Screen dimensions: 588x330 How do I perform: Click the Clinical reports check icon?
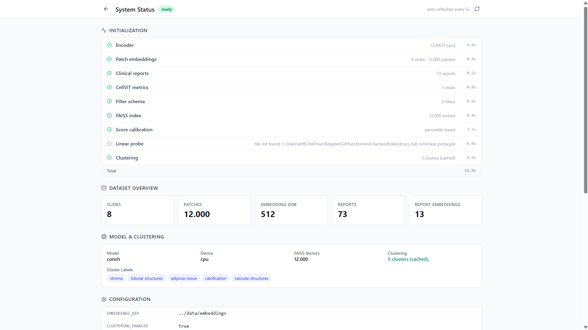click(x=109, y=73)
